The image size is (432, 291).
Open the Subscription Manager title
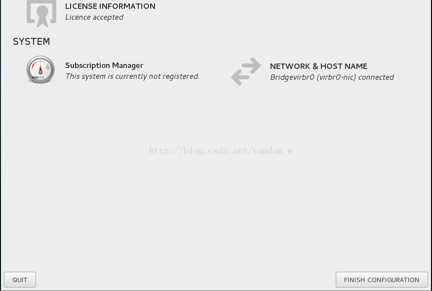pyautogui.click(x=104, y=65)
